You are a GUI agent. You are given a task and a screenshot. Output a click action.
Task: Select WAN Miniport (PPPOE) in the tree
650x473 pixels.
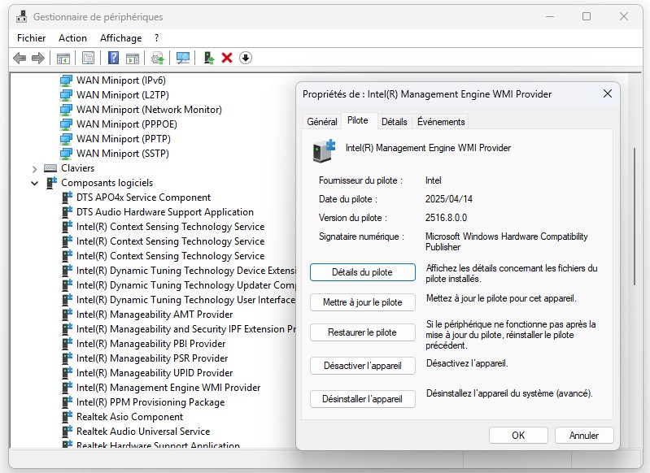tap(126, 124)
